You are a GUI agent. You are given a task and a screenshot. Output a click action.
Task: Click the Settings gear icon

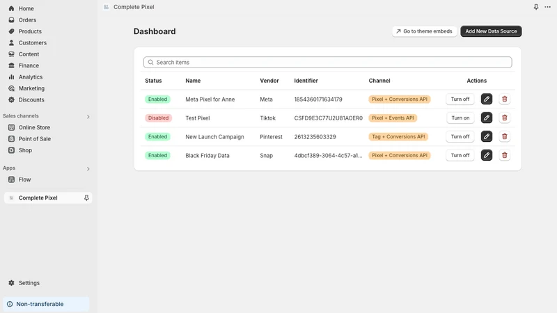tap(11, 283)
